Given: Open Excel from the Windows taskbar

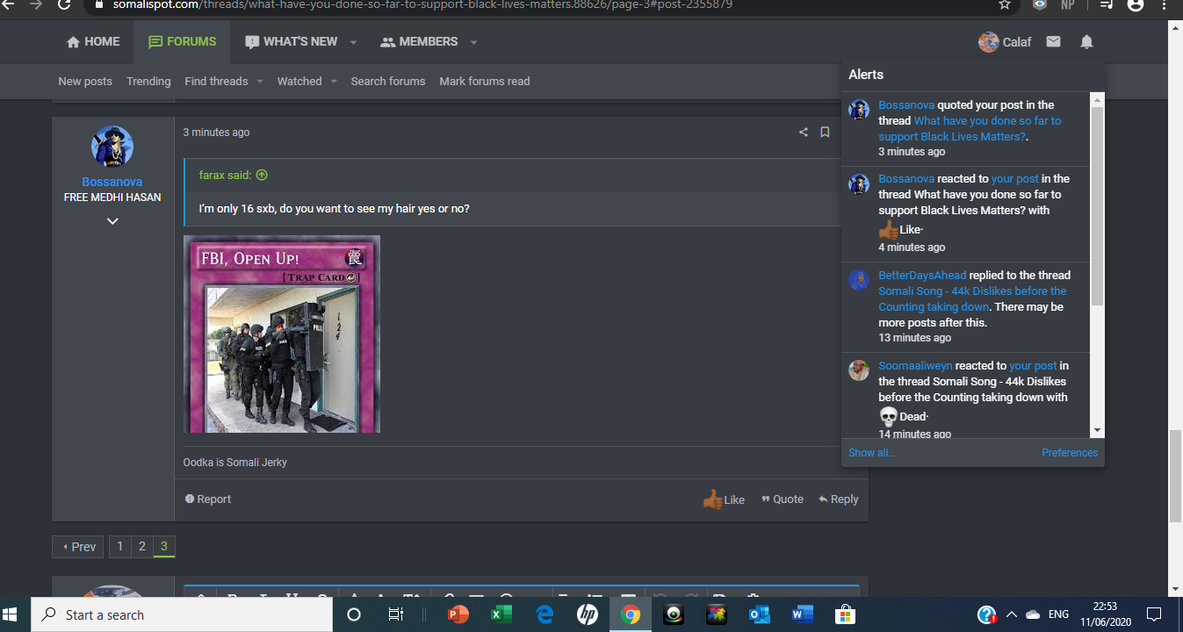Looking at the screenshot, I should (501, 614).
